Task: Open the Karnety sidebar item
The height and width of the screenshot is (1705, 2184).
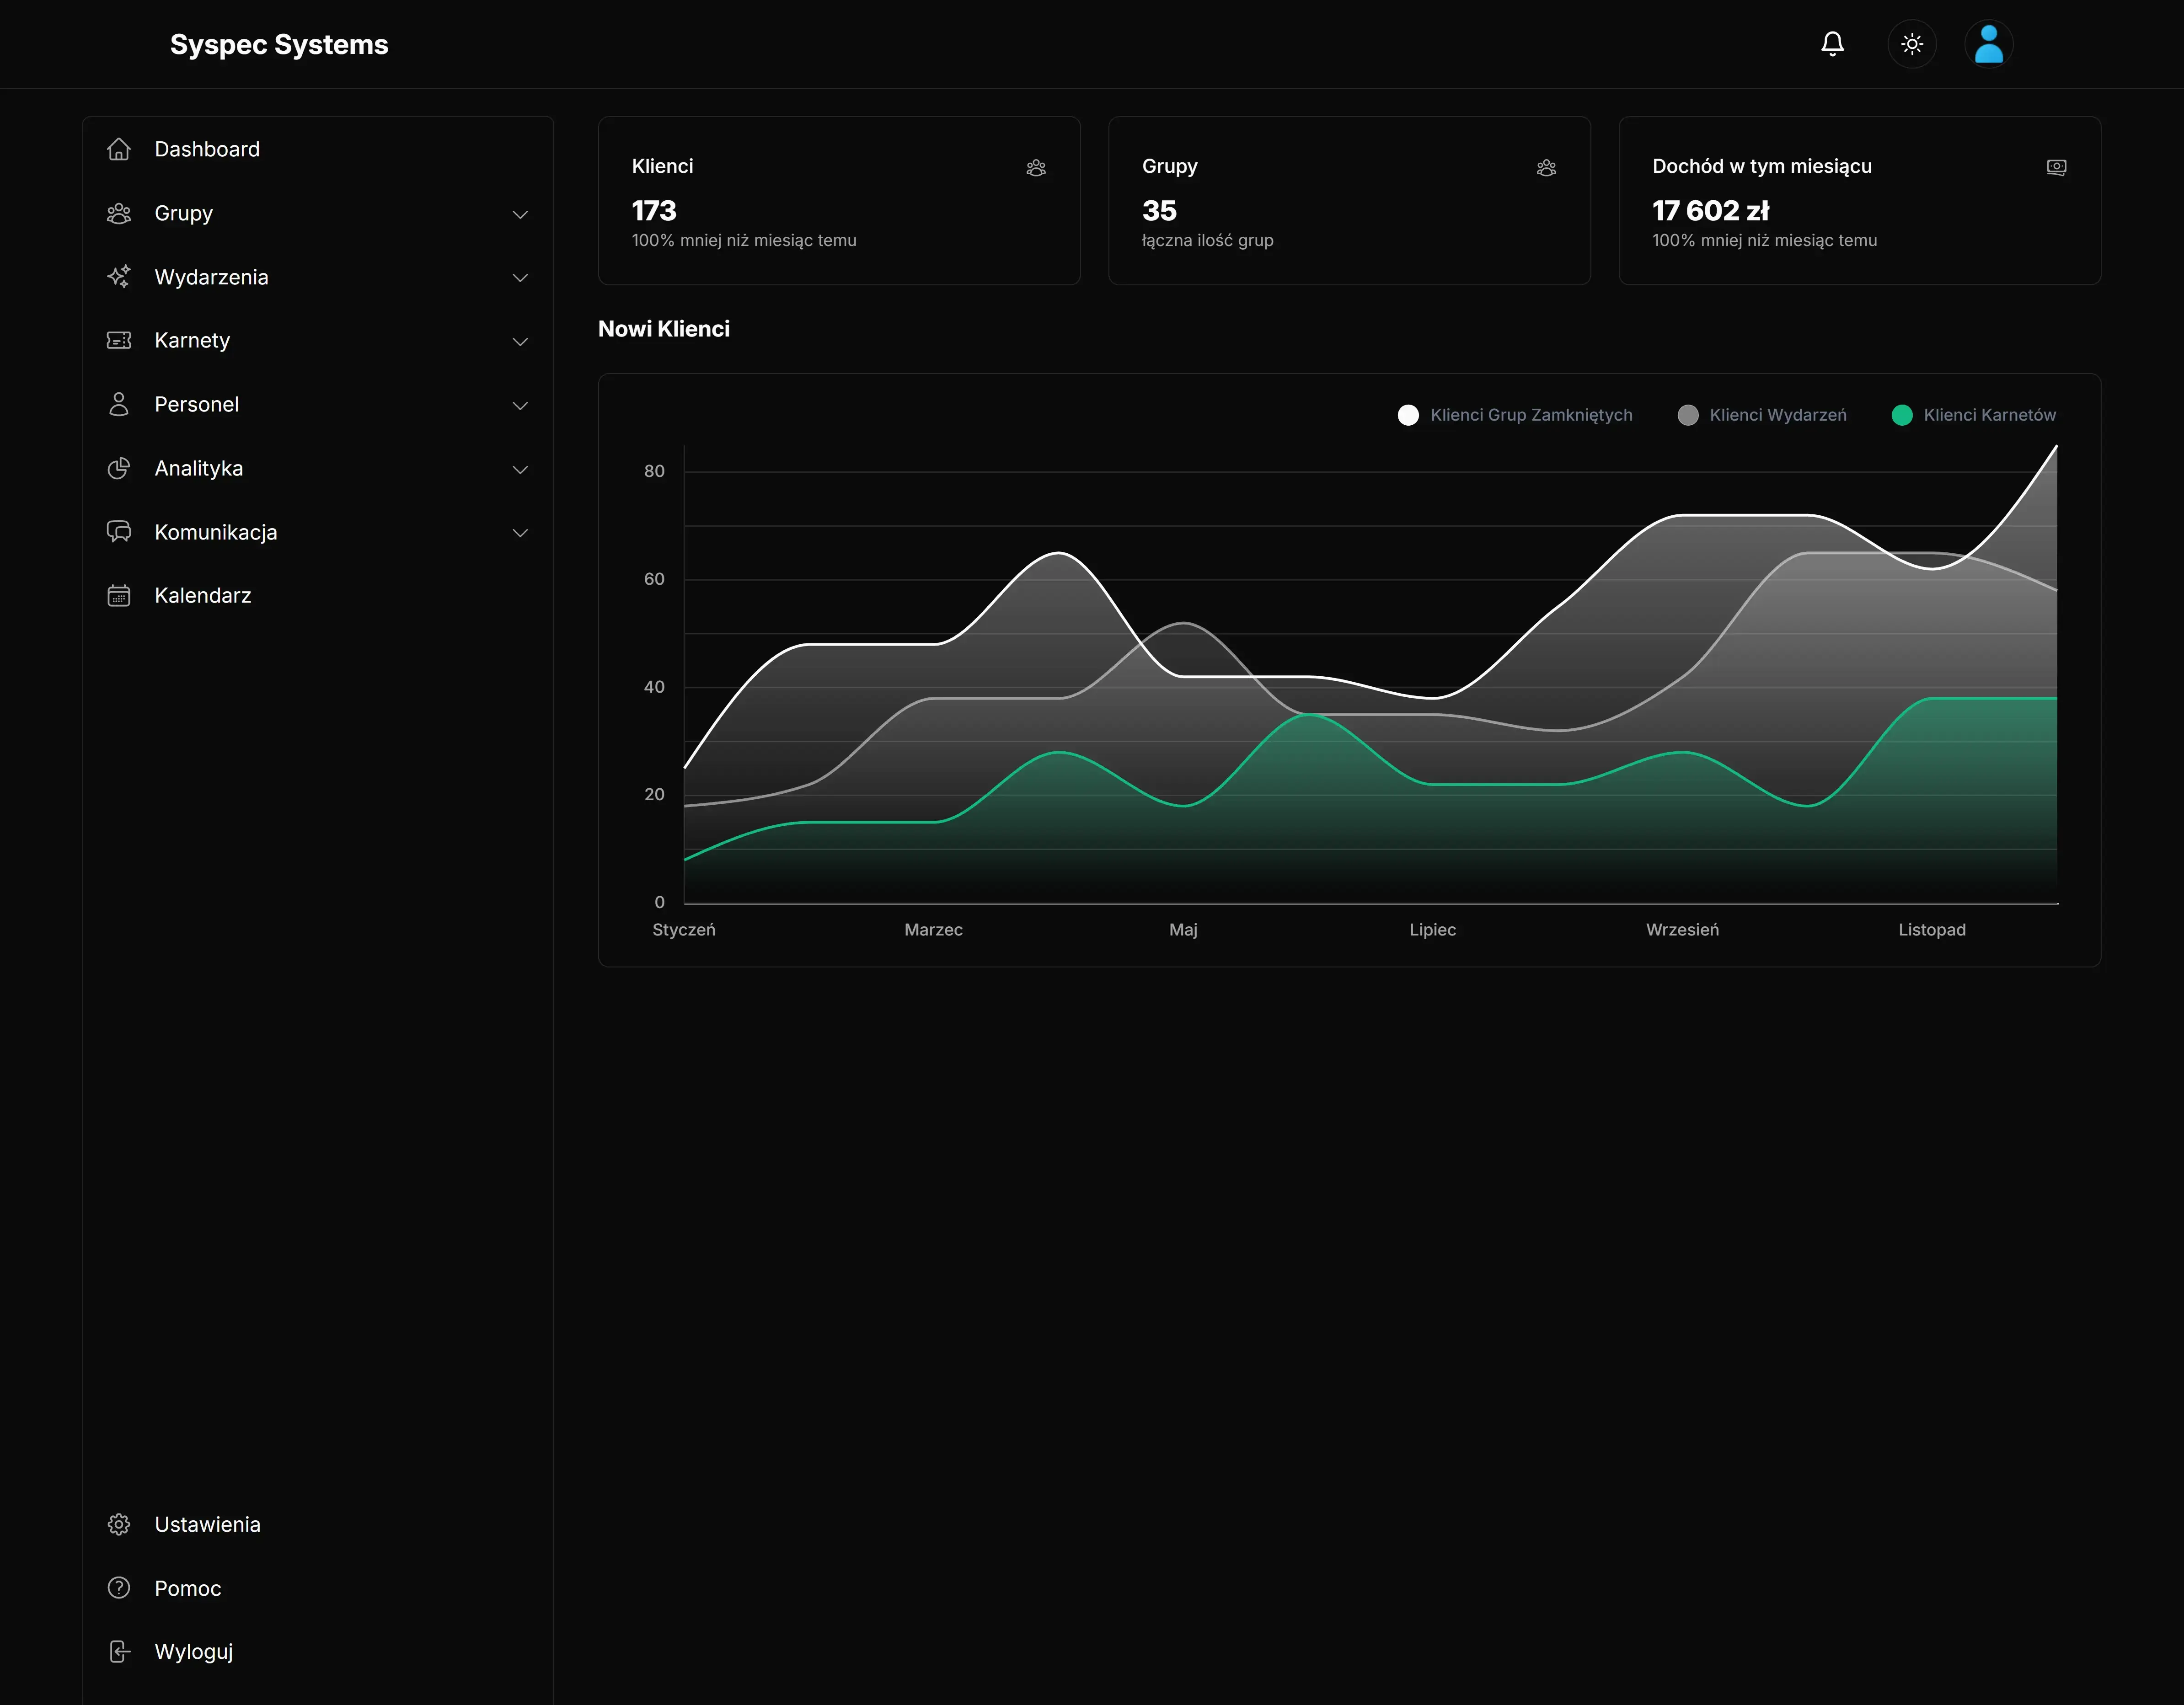Action: coord(192,341)
